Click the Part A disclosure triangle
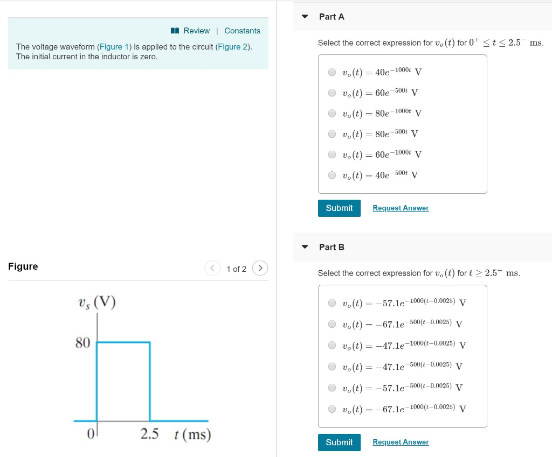The width and height of the screenshot is (552, 457). 305,17
